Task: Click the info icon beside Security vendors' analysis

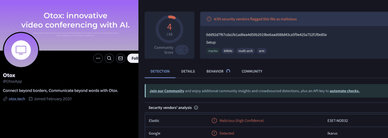Action: tap(196, 108)
